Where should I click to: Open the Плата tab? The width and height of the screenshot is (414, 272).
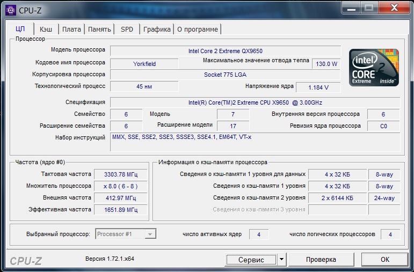coord(71,30)
